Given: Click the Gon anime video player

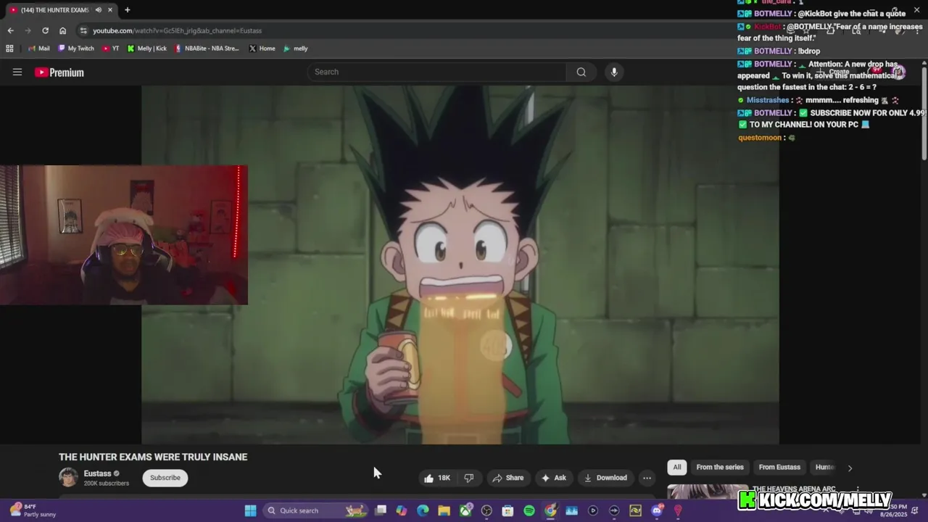Looking at the screenshot, I should [x=460, y=265].
